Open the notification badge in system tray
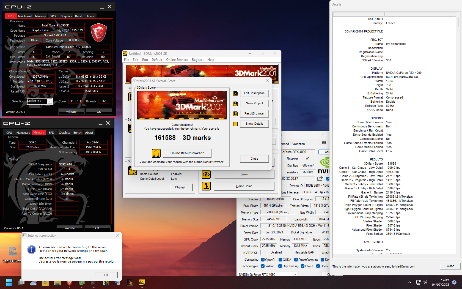This screenshot has height=289, width=462. pyautogui.click(x=454, y=282)
